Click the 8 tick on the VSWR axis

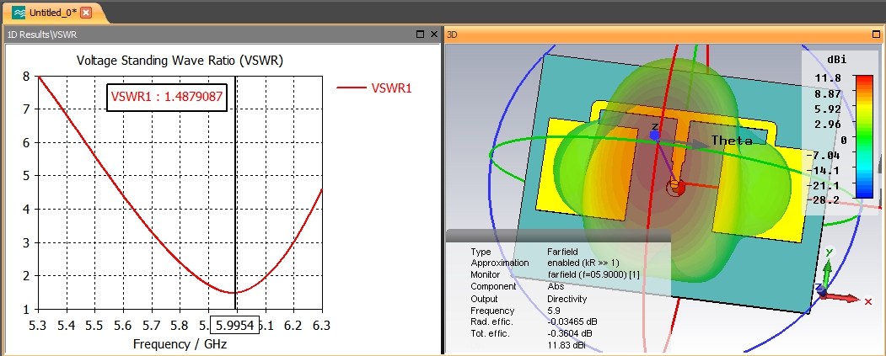[27, 76]
